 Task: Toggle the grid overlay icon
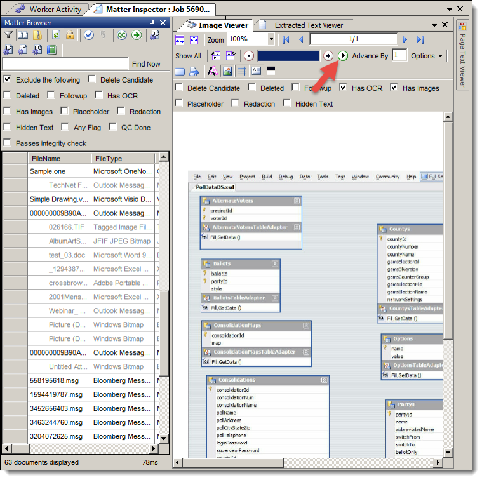(x=242, y=71)
